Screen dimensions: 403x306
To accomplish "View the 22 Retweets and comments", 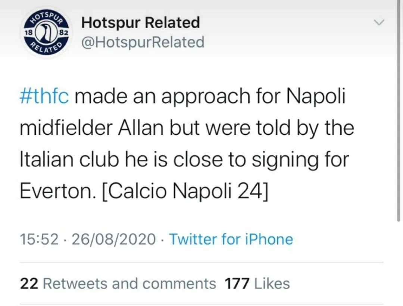I will 118,284.
